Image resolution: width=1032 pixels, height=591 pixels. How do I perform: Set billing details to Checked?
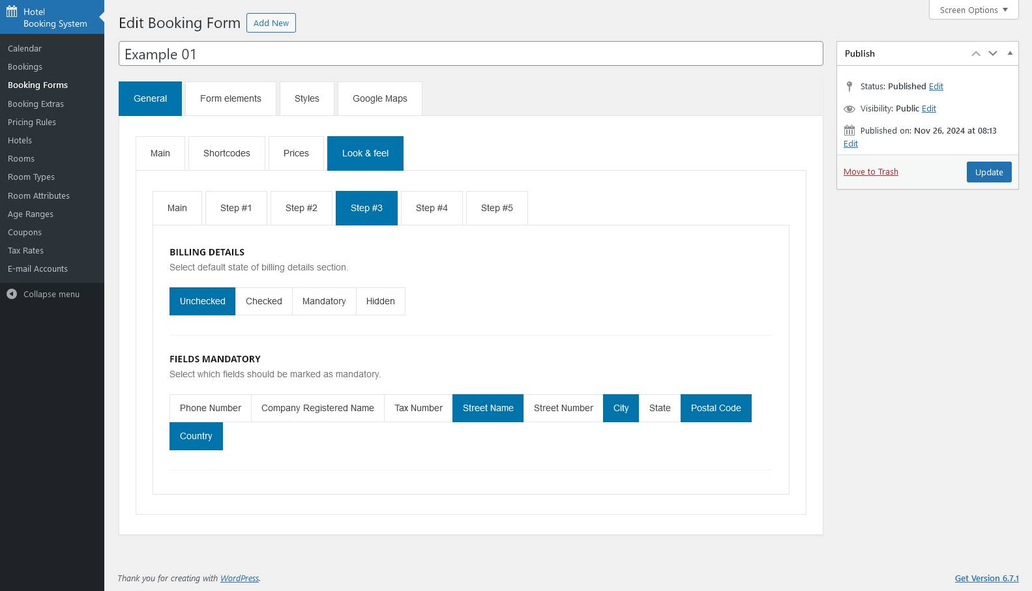[x=264, y=301]
